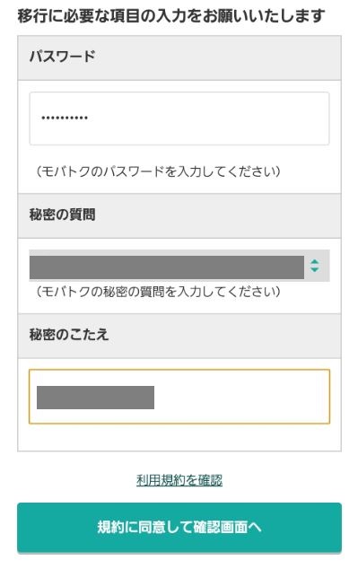Screen dimensions: 358x569
Task: Expand secret question list via stepper arrows
Action: (x=314, y=266)
